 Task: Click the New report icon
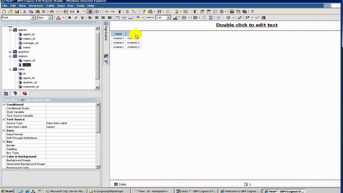click(x=4, y=12)
